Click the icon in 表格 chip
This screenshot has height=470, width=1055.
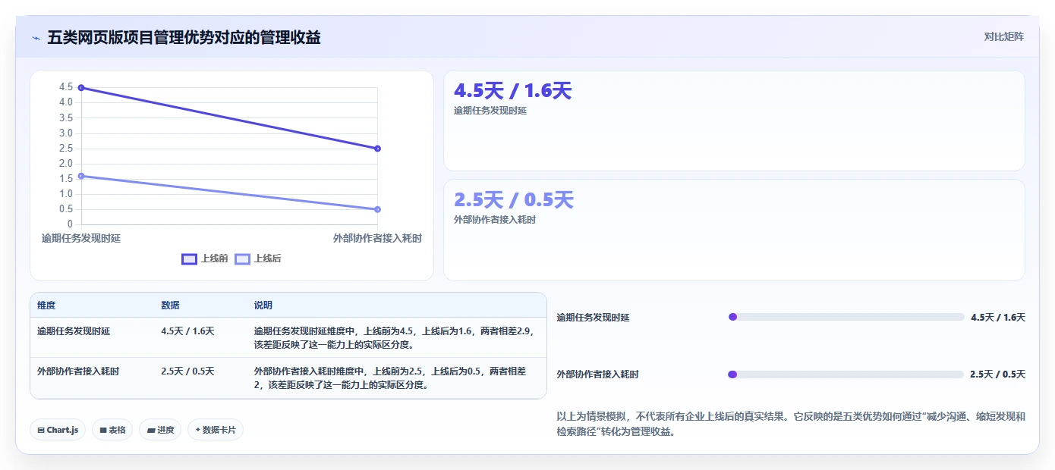point(103,430)
